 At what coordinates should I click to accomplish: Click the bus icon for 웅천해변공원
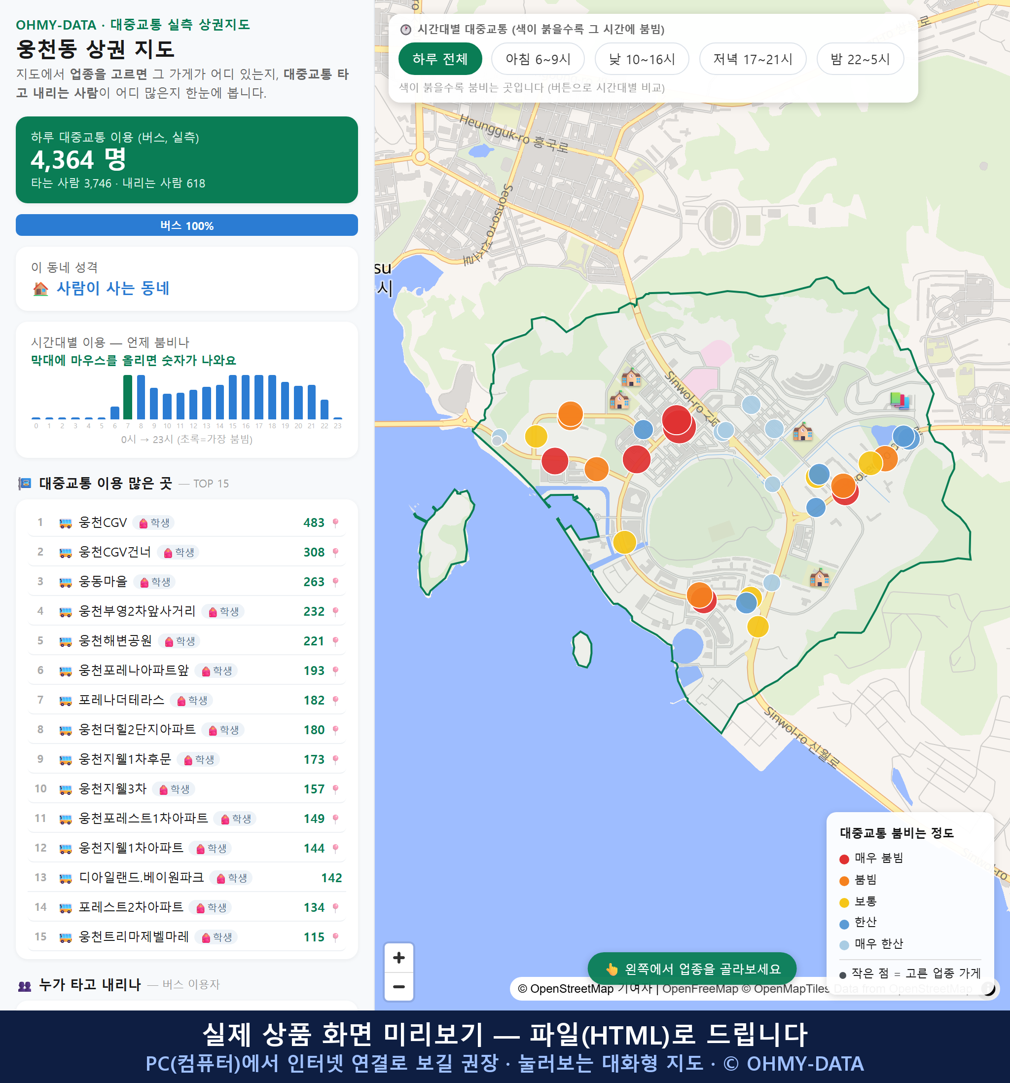pos(65,642)
